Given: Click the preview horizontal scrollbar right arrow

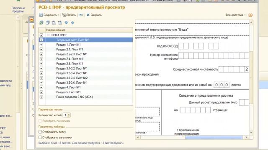Looking at the screenshot, I should [x=246, y=137].
